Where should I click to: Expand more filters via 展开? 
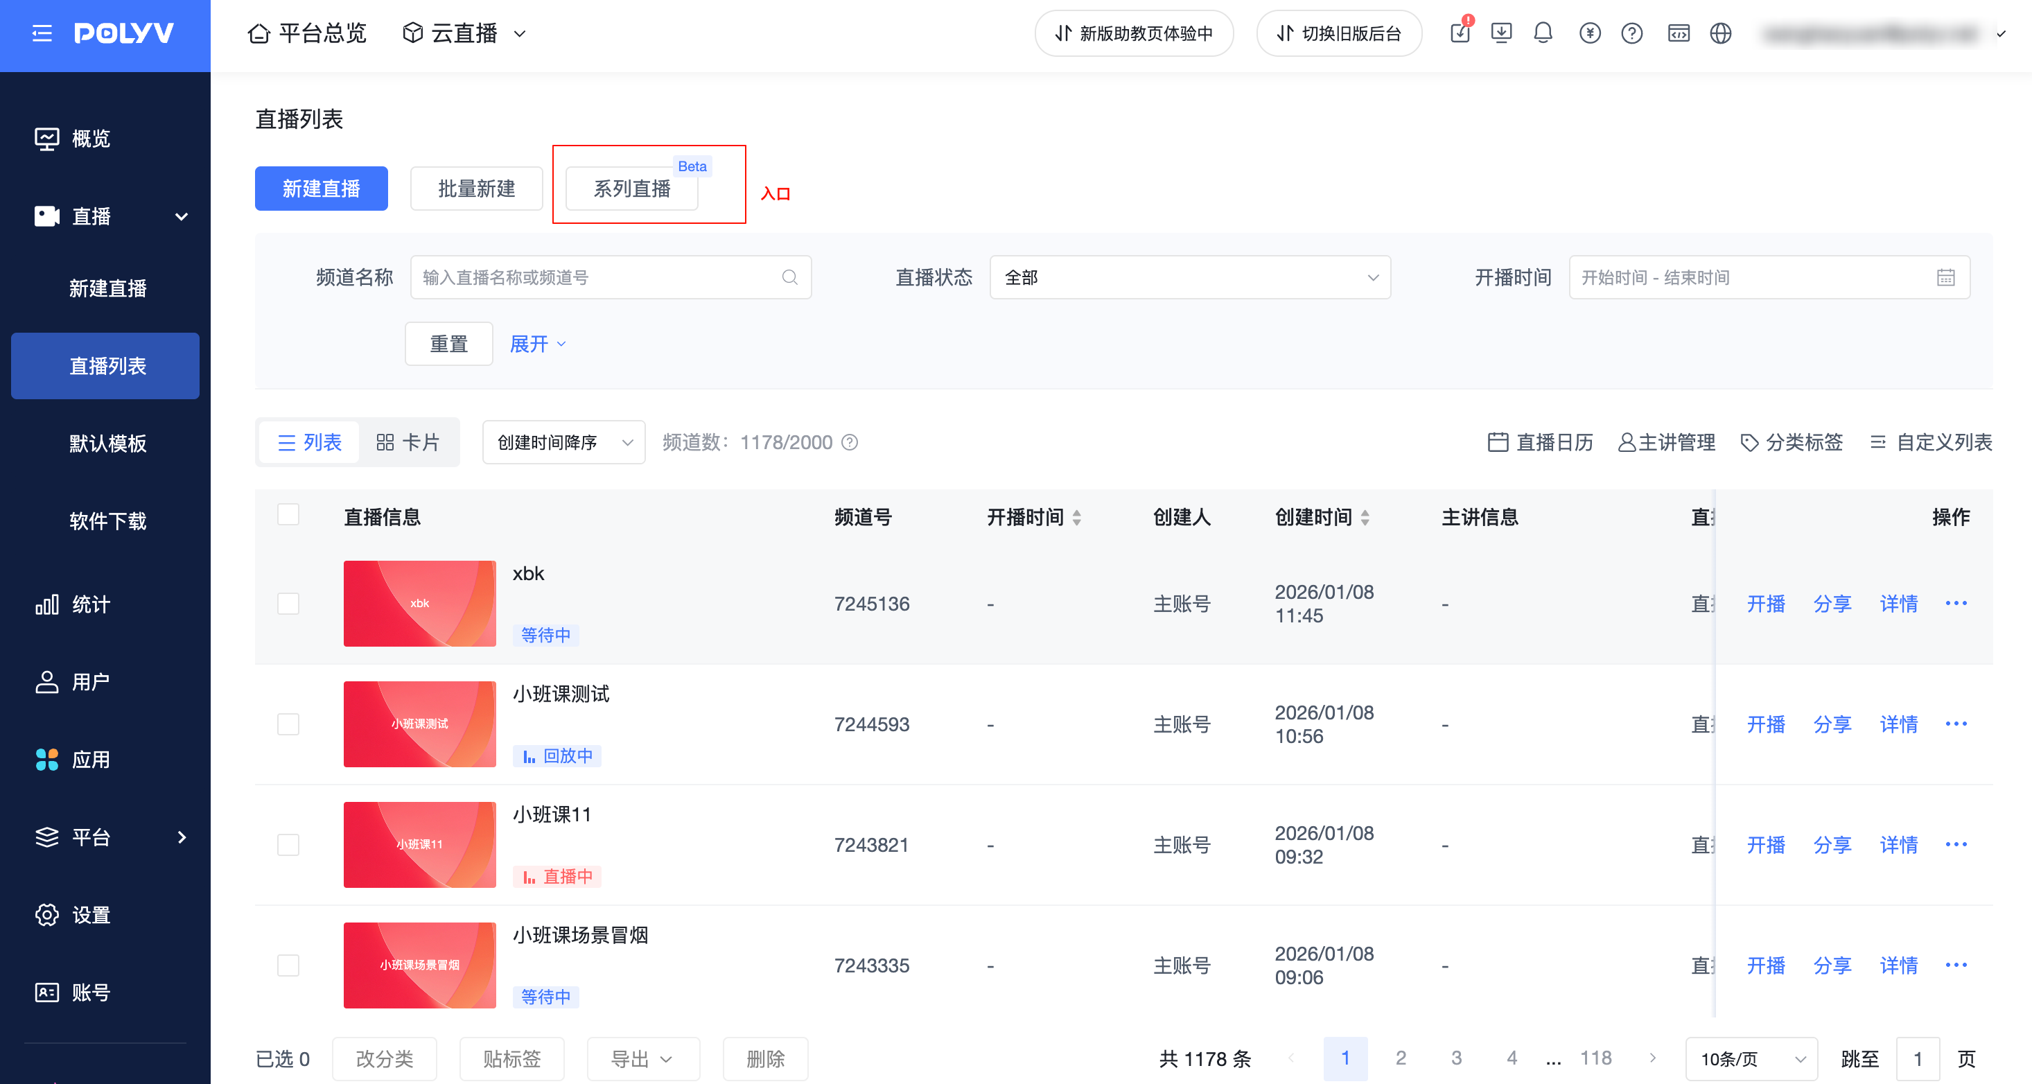[538, 344]
